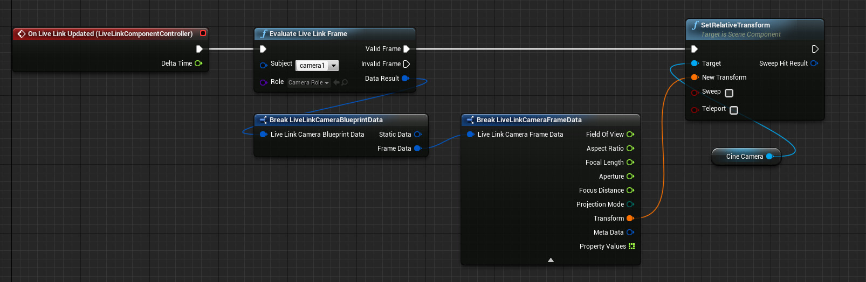Screen dimensions: 866x282
Task: Click the Focal Length output pin
Action: pyautogui.click(x=630, y=163)
